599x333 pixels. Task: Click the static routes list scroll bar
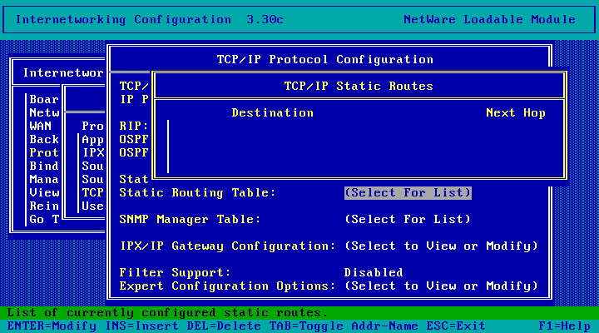coord(168,147)
